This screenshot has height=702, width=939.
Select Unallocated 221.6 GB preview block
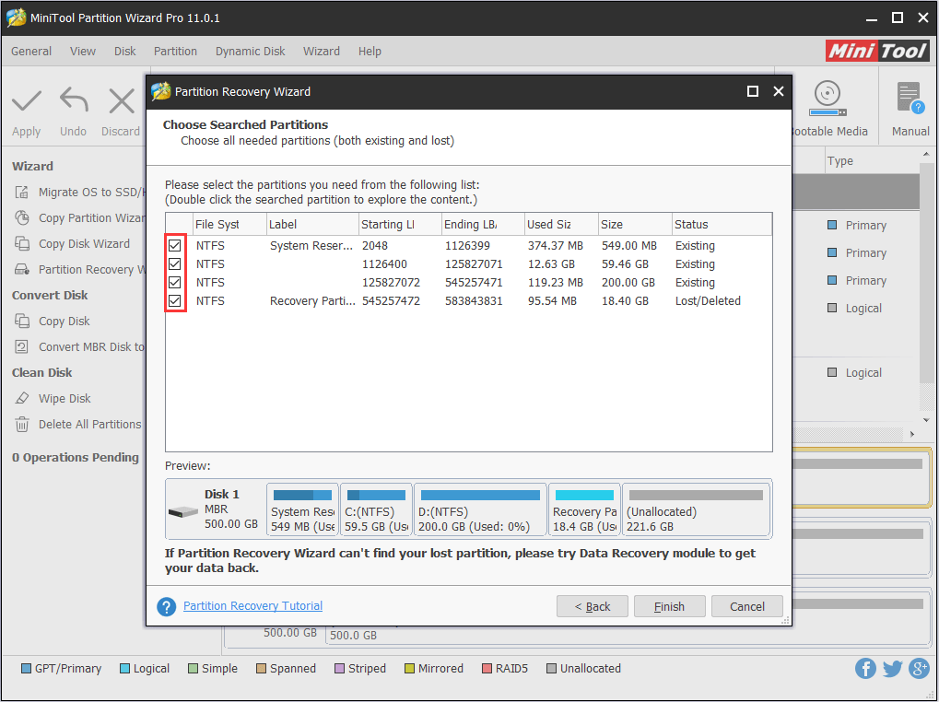tap(696, 509)
